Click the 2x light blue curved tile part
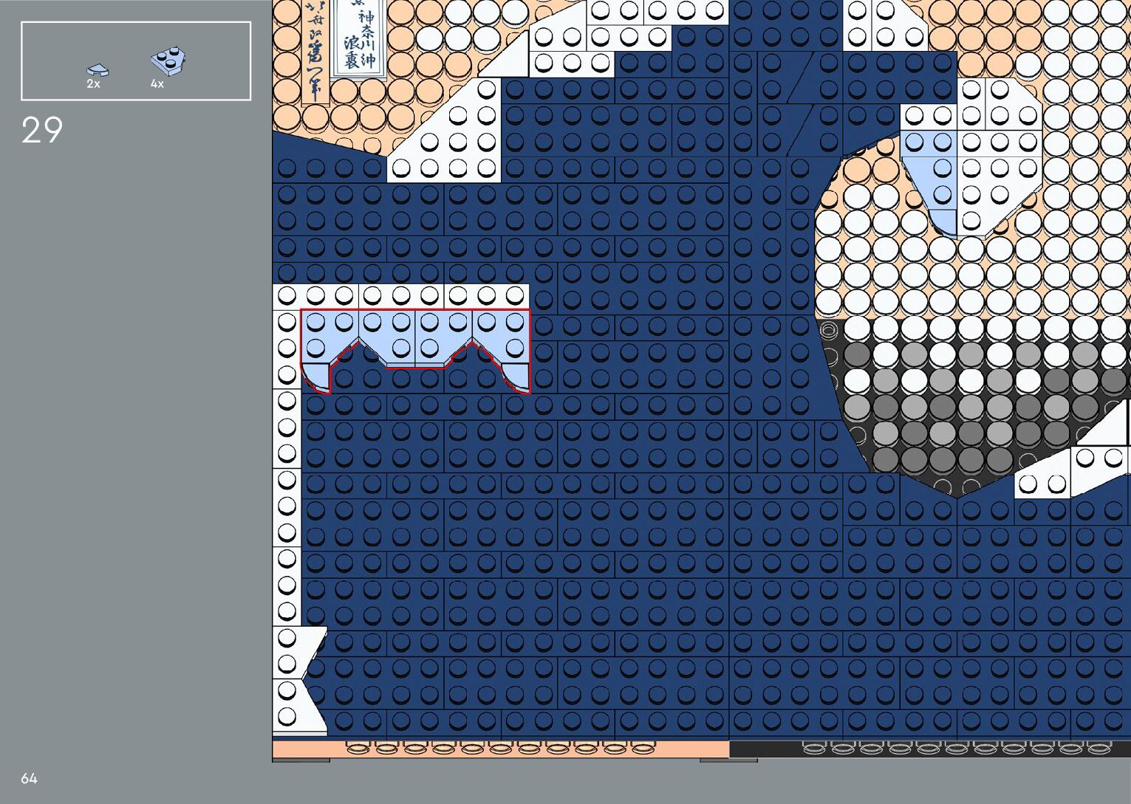This screenshot has height=804, width=1131. (x=97, y=70)
